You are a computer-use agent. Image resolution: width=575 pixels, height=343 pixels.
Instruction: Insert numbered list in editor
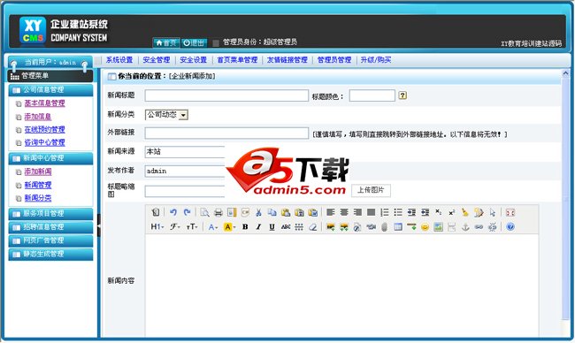coord(385,212)
